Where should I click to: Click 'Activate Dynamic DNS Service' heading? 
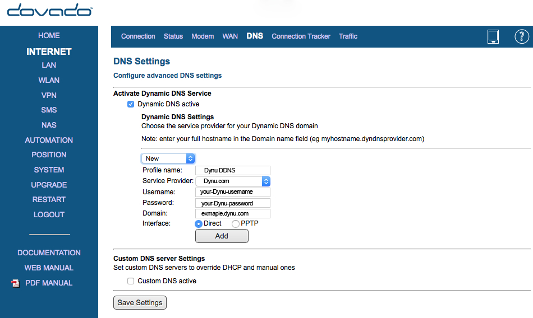coord(162,93)
